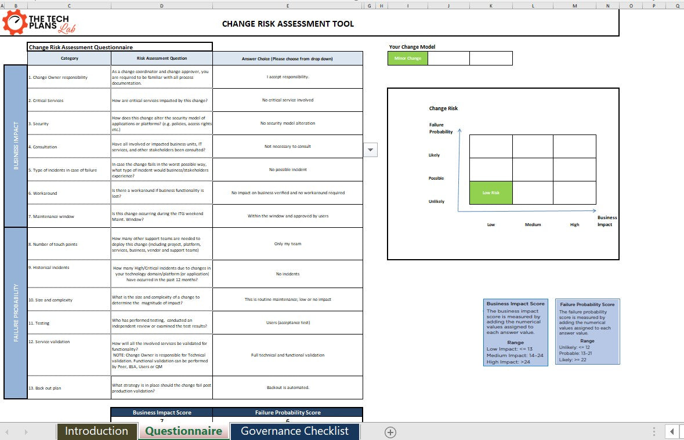Click the right sheet navigation arrow
Image resolution: width=684 pixels, height=440 pixels.
tap(26, 431)
